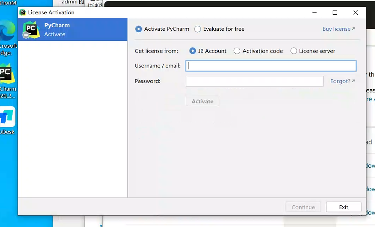Screen dimensions: 375x227
Task: Click the Activate button
Action: [x=203, y=101]
